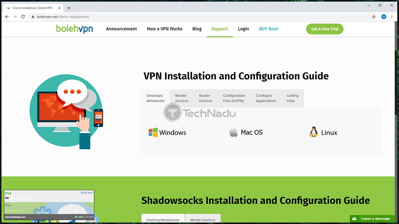The width and height of the screenshot is (399, 224).
Task: Close the Clients Installation browser tab
Action: [59, 8]
